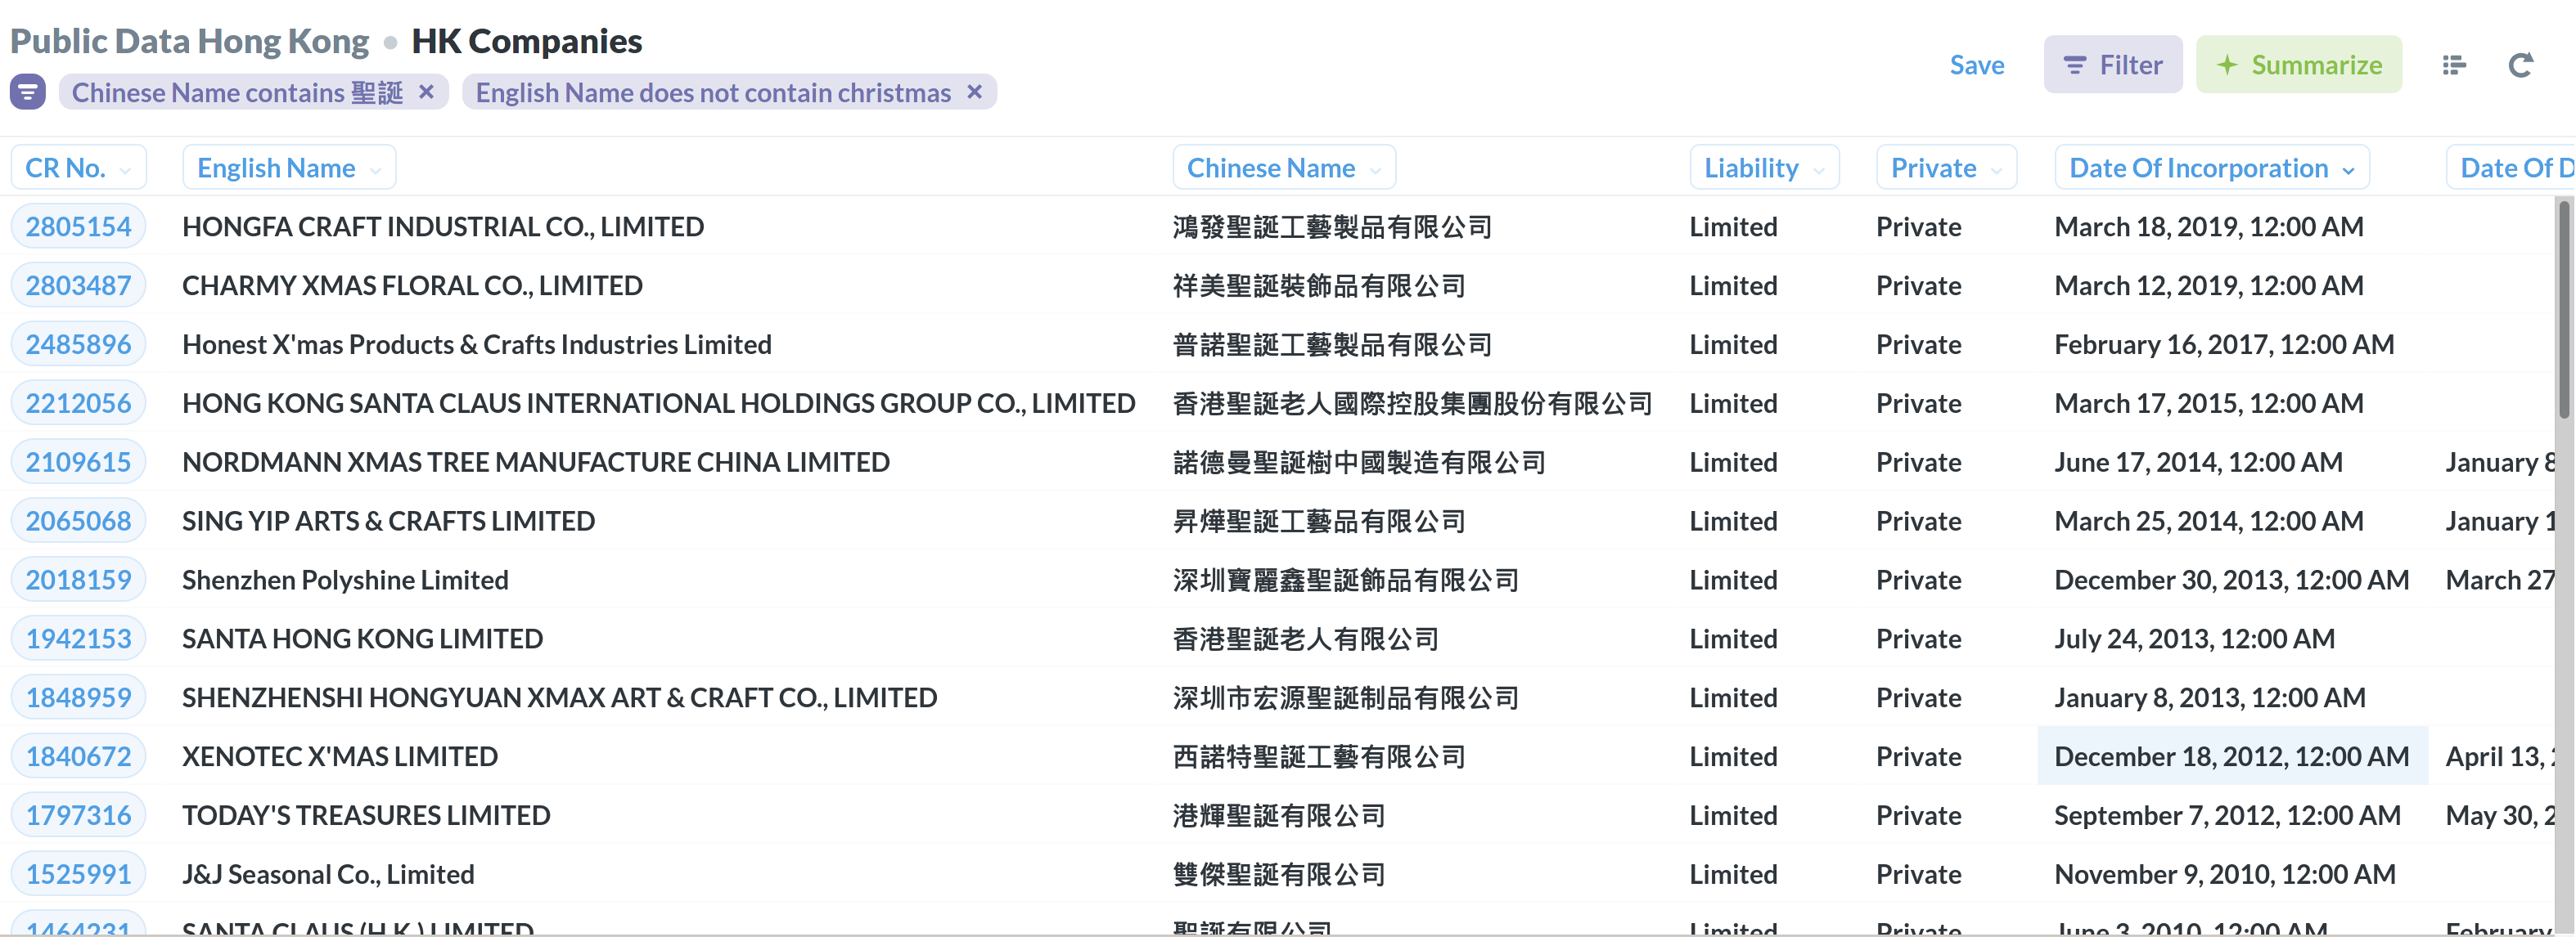Open the Liability column header menu
The height and width of the screenshot is (937, 2576).
(x=1763, y=168)
